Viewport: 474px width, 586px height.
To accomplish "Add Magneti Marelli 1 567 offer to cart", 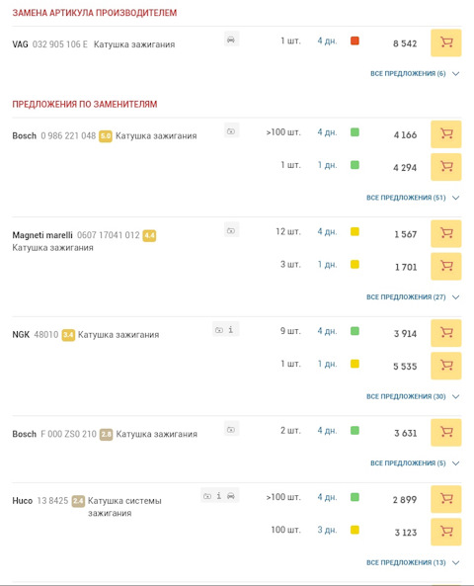I will point(446,233).
